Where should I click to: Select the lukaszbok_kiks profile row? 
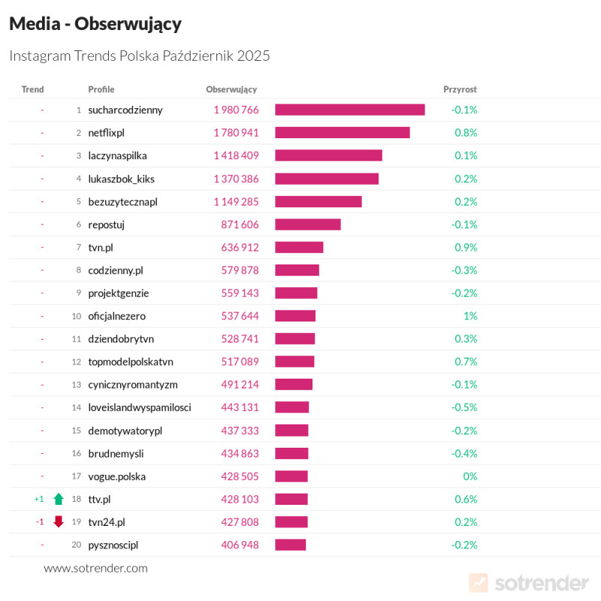coord(121,179)
